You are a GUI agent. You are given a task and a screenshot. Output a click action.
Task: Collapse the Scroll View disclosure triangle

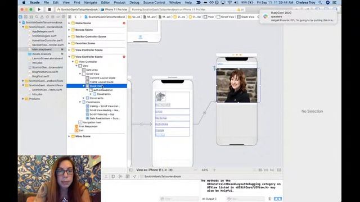pyautogui.click(x=80, y=74)
